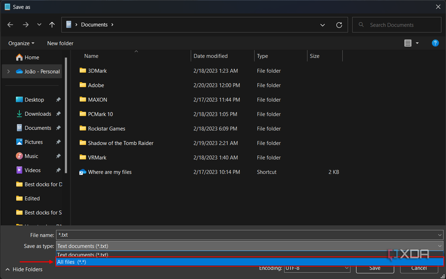Select the VRMark folder
The width and height of the screenshot is (446, 279).
97,157
